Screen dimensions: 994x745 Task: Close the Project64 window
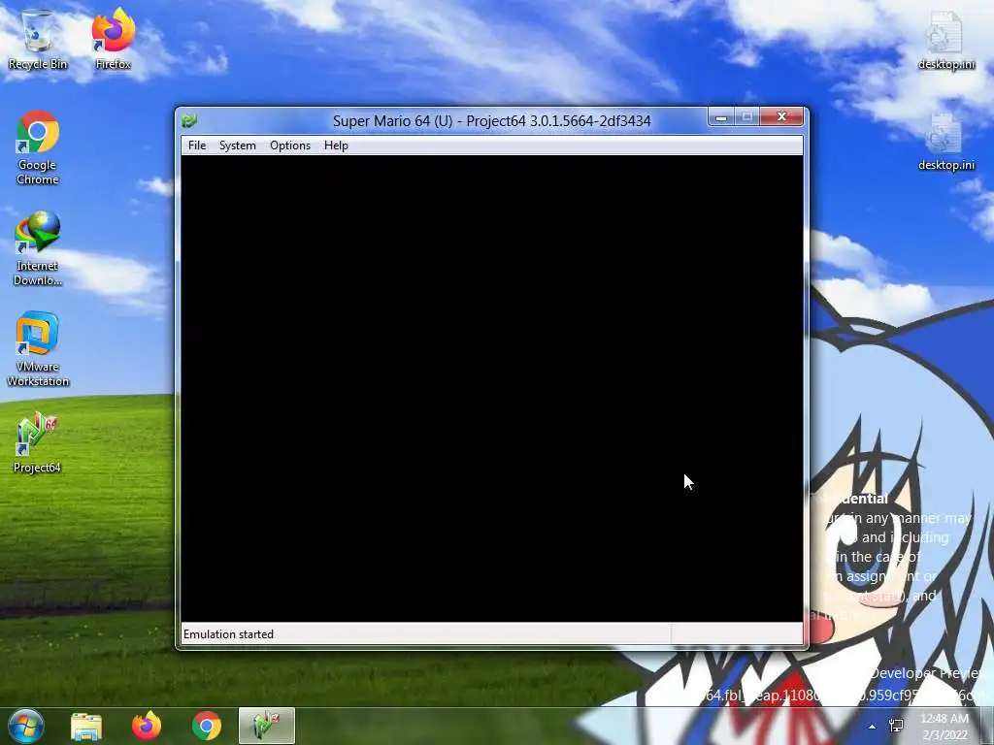click(x=781, y=117)
